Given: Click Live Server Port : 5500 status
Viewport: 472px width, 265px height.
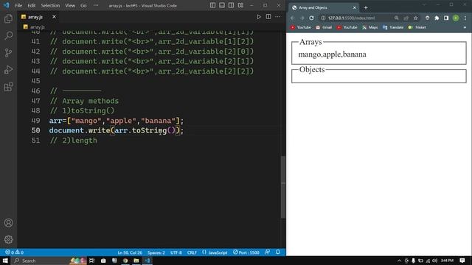Looking at the screenshot, I should [x=246, y=252].
